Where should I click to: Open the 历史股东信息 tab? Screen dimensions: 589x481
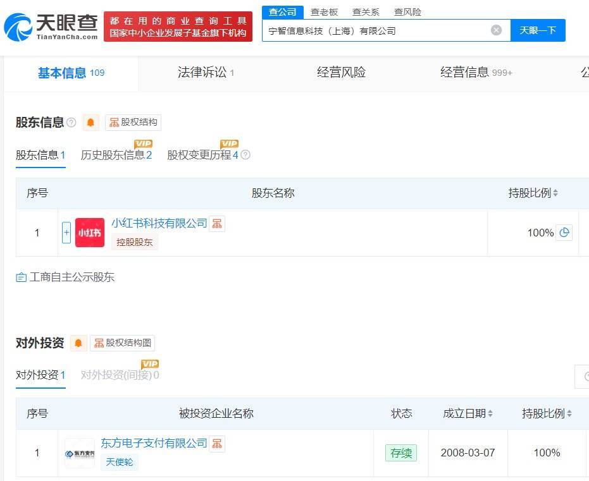pyautogui.click(x=116, y=155)
